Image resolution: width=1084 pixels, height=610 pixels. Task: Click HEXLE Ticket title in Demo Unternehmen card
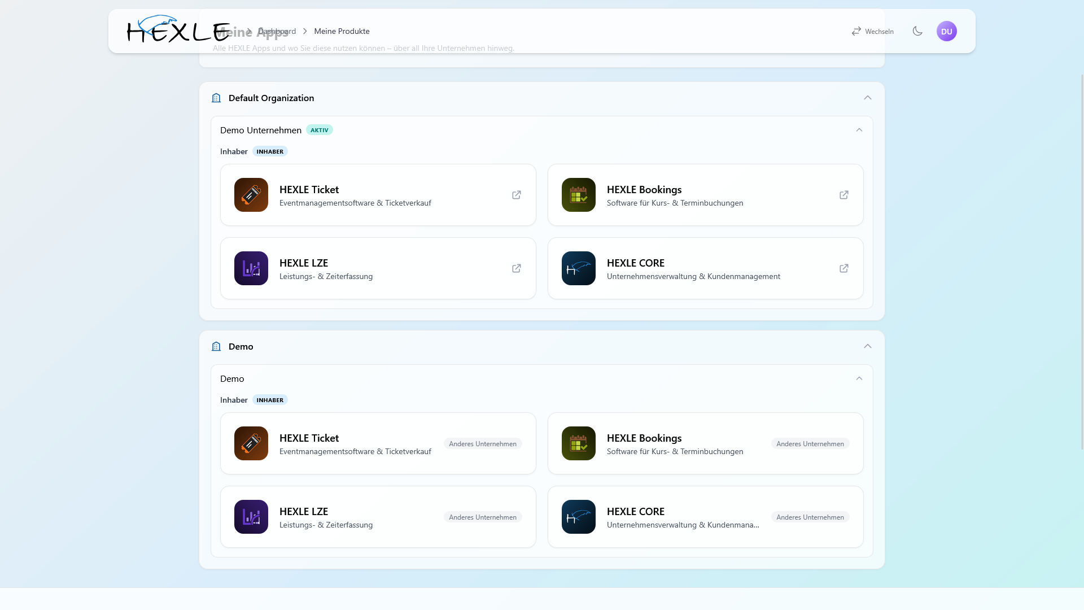[309, 189]
